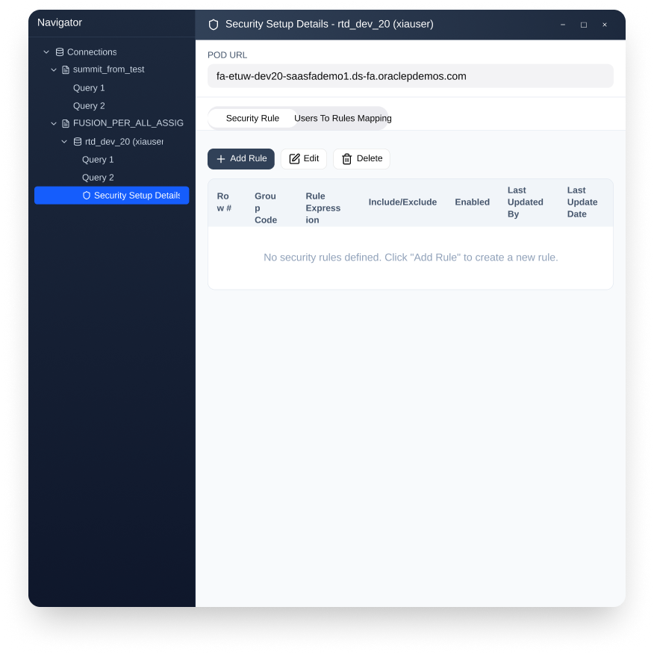This screenshot has width=654, height=654.
Task: Open Query 2 under rtd_dev_20
Action: click(98, 178)
